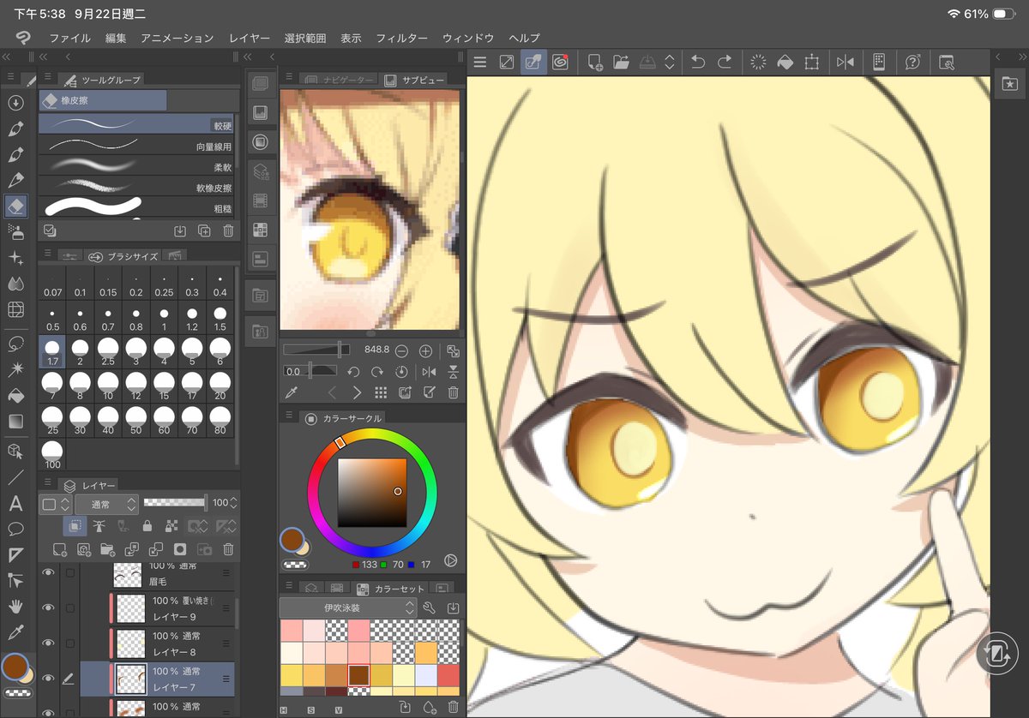Open the Clip Studio spiral icon

pos(561,62)
